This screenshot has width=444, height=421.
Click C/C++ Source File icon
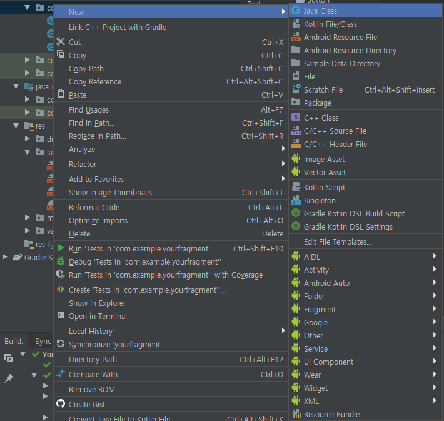pos(296,131)
